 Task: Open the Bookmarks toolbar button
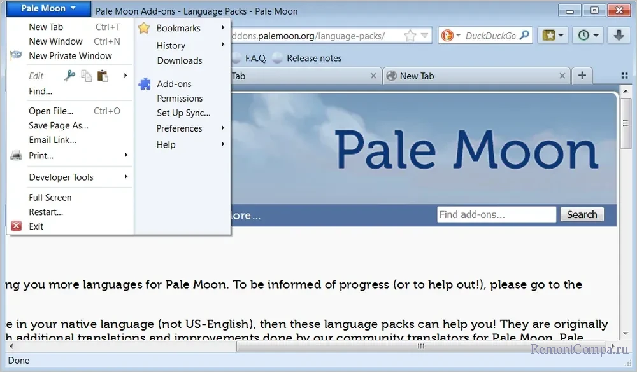(553, 36)
